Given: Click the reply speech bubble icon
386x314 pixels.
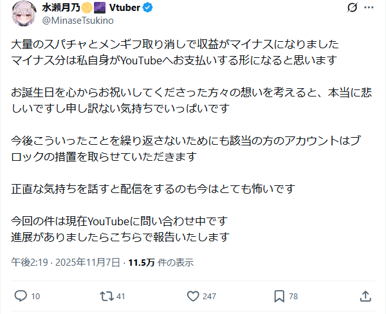Looking at the screenshot, I should (x=20, y=296).
